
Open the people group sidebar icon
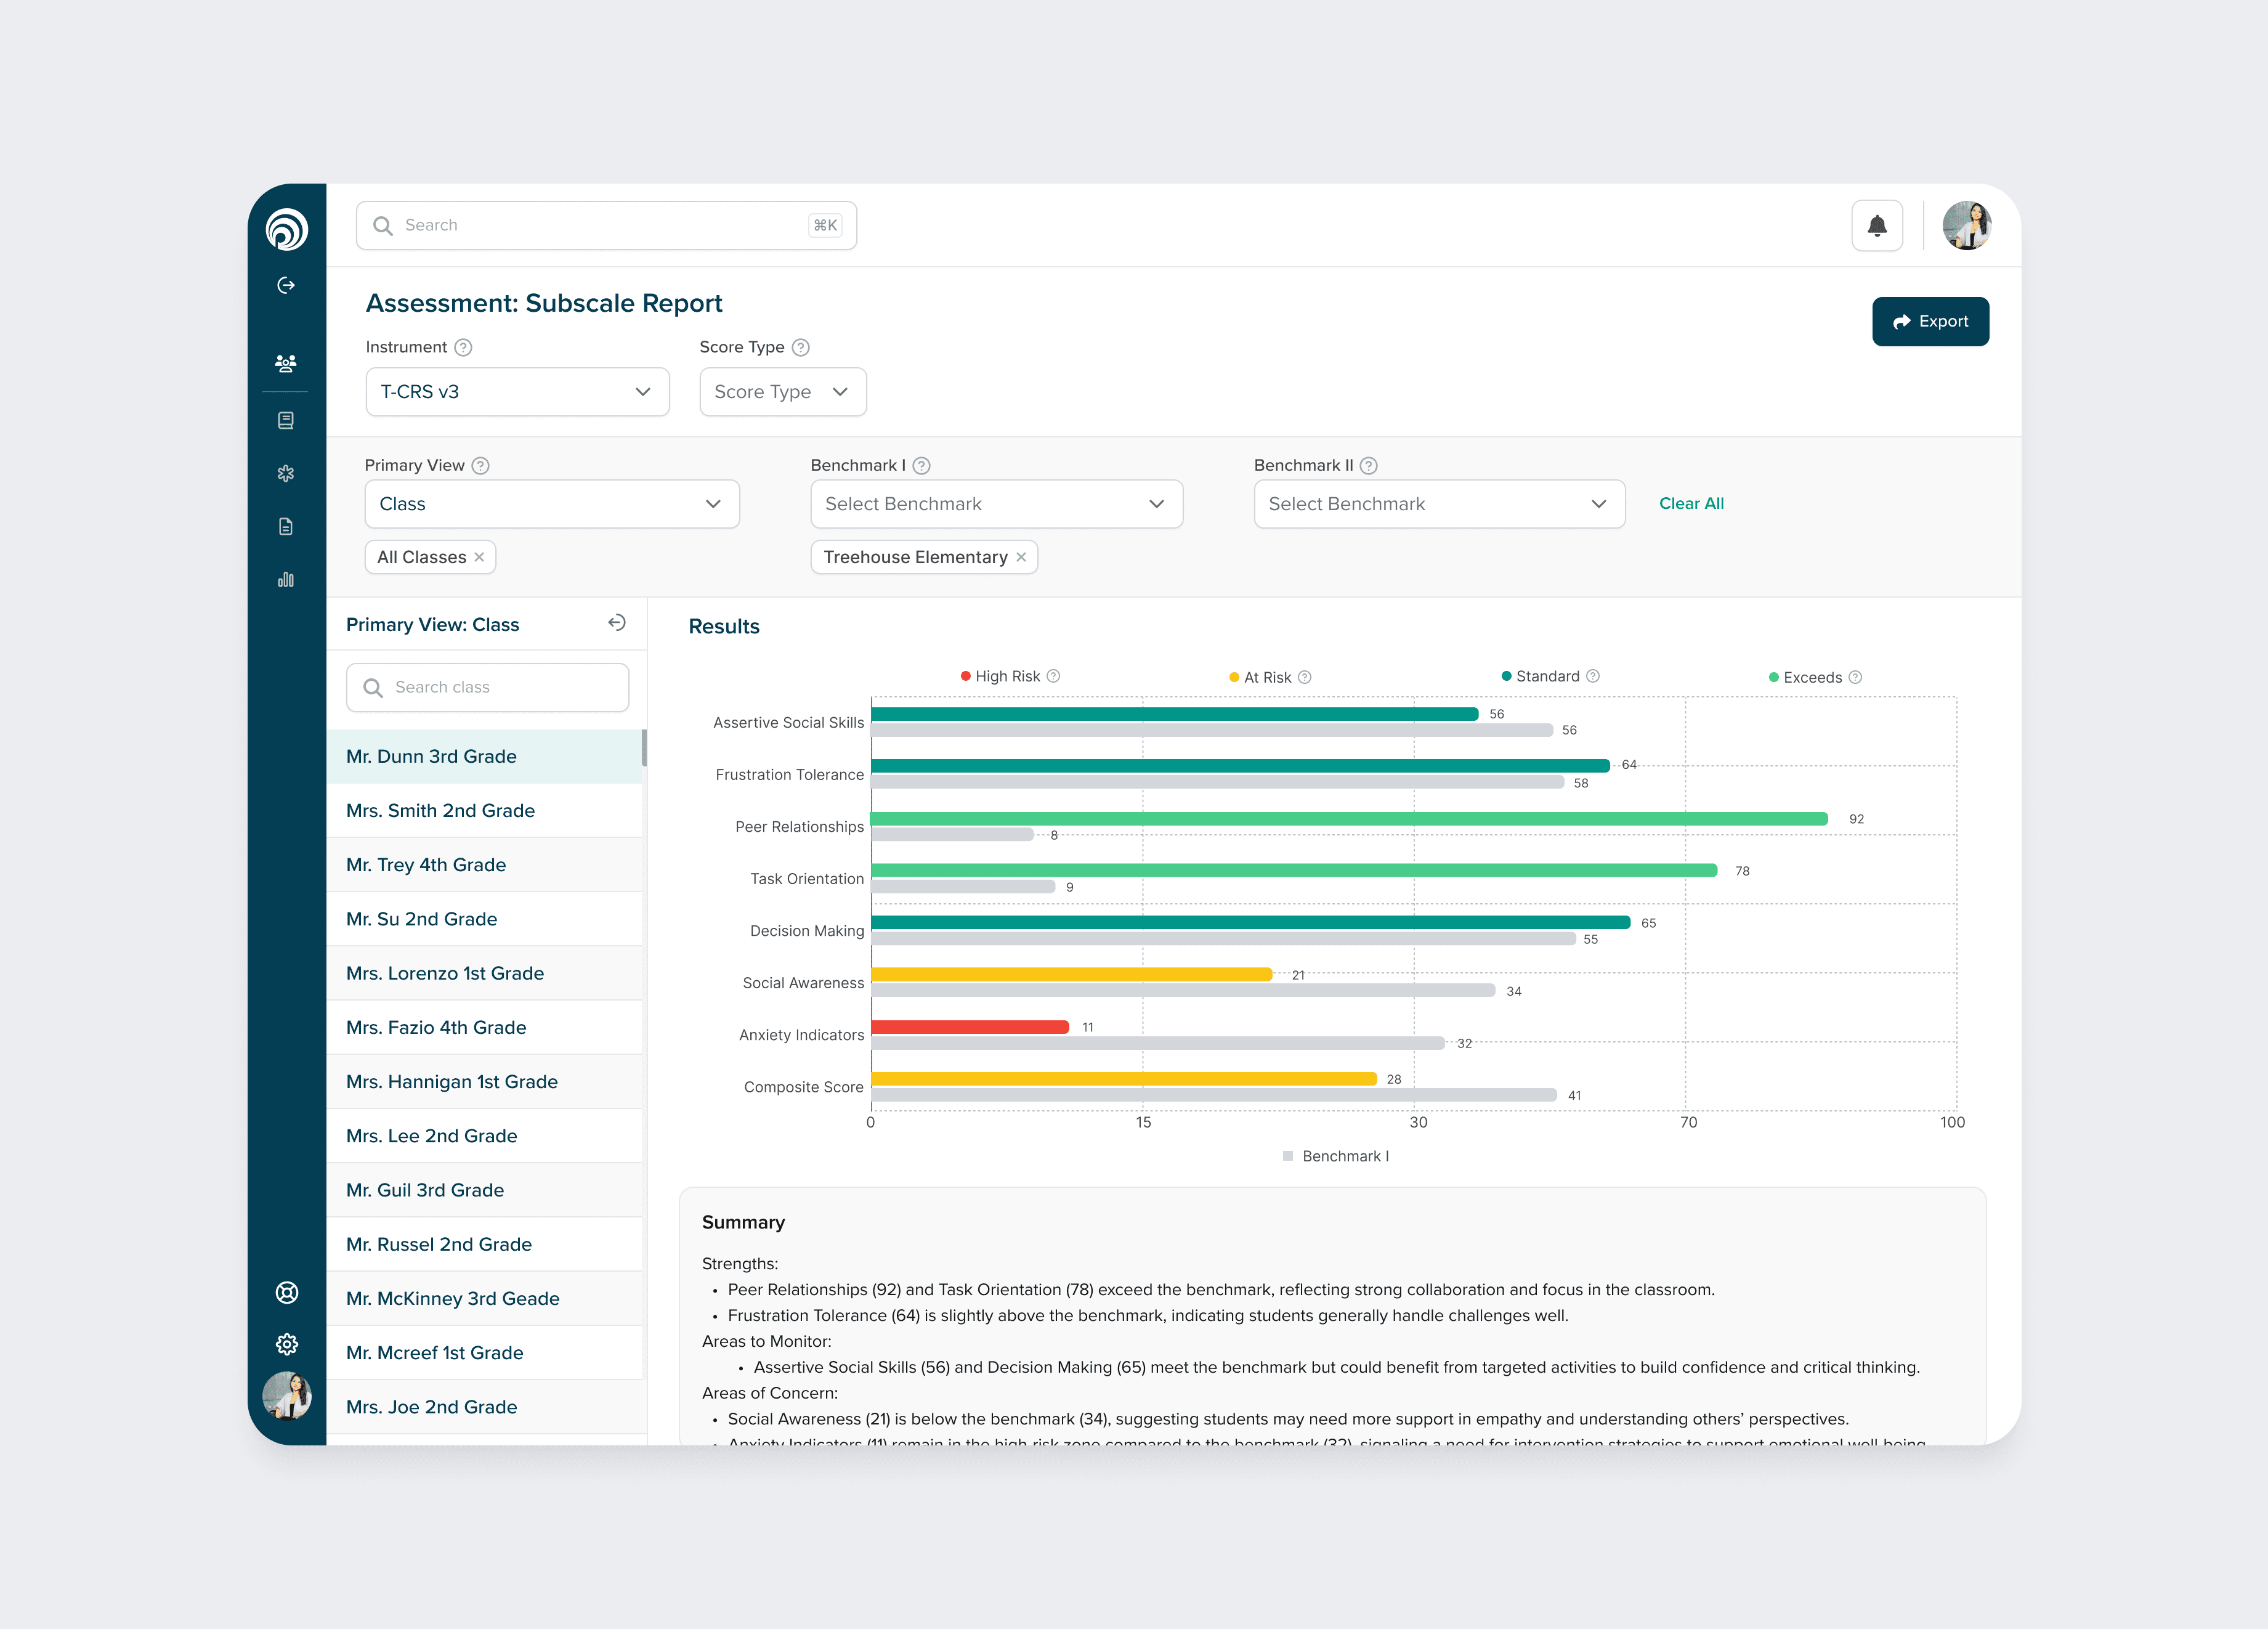286,363
